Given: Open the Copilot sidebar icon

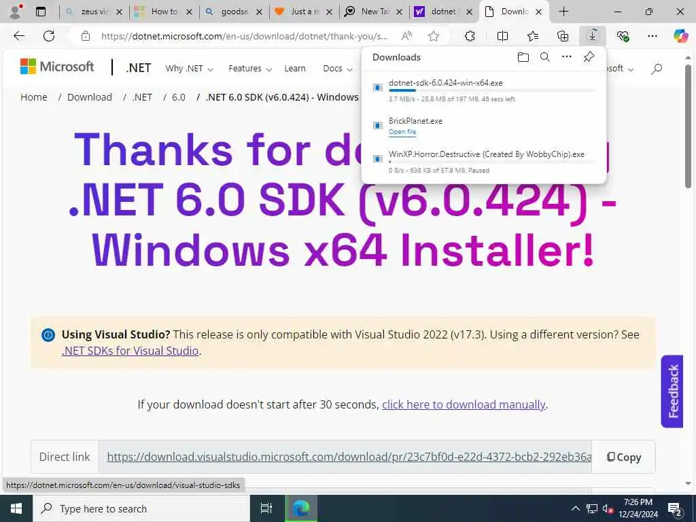Looking at the screenshot, I should 680,36.
